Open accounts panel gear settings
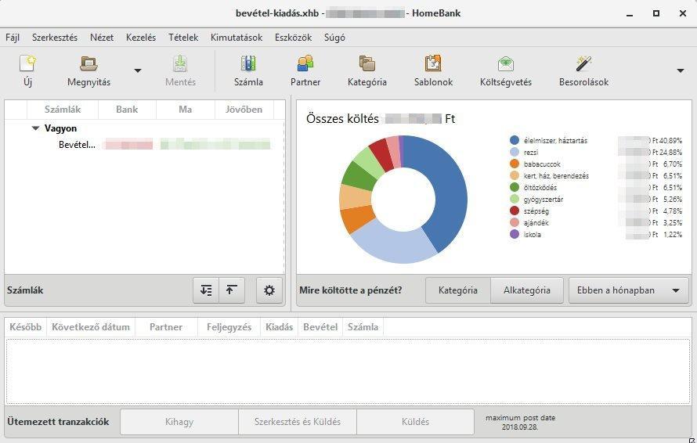Image resolution: width=697 pixels, height=443 pixels. (x=269, y=290)
